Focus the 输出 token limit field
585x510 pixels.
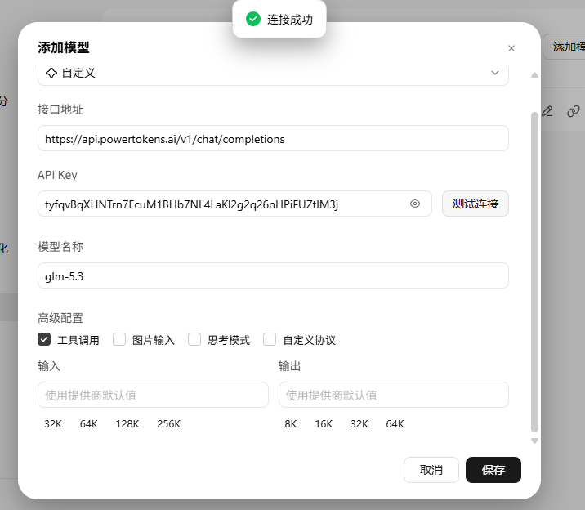click(x=393, y=395)
